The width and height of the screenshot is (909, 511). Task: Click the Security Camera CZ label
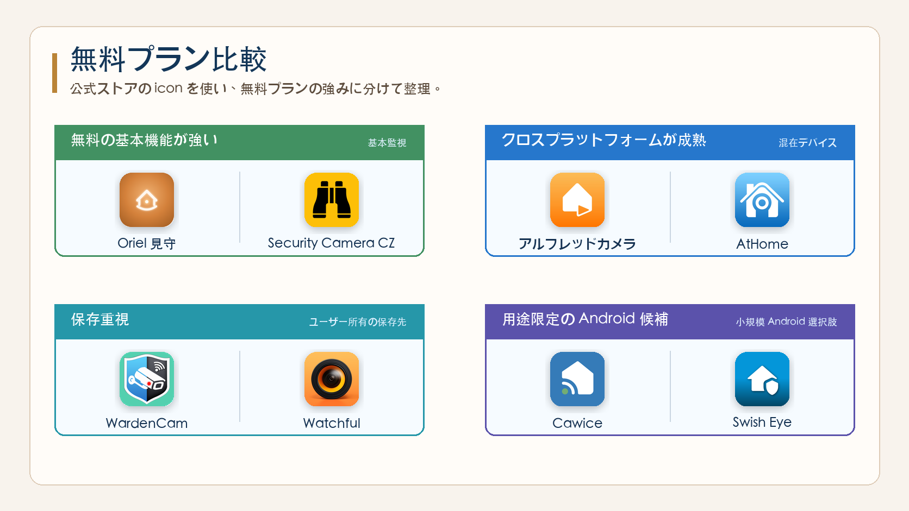(x=332, y=243)
